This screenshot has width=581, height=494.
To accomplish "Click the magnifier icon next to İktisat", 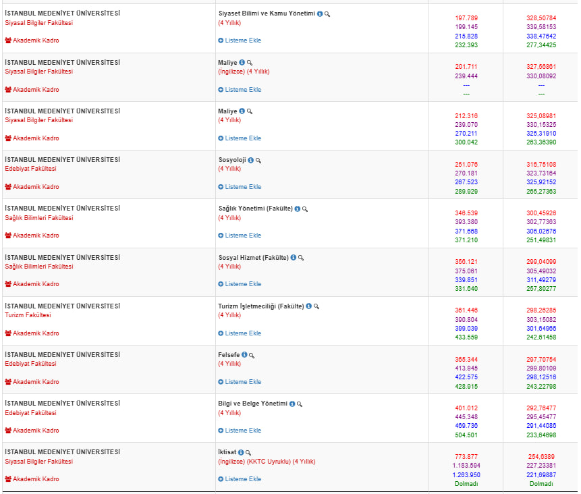I will click(248, 452).
